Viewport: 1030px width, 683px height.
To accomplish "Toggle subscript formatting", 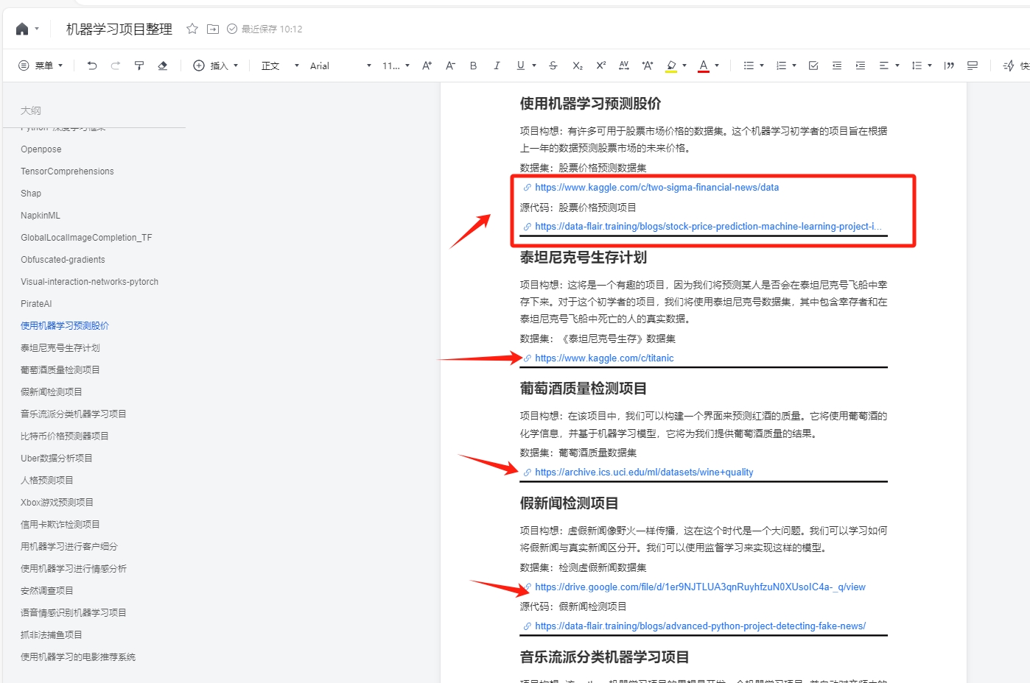I will point(578,66).
